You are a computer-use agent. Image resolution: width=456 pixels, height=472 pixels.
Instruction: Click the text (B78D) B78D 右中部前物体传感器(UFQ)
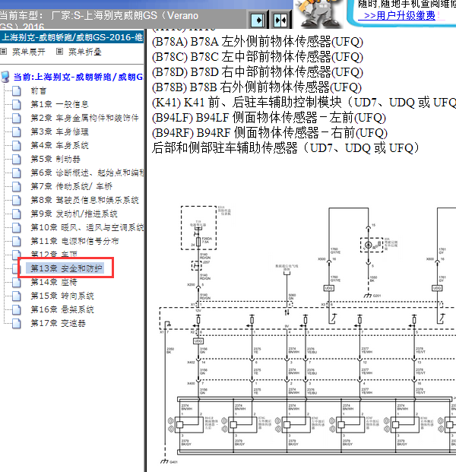coord(258,72)
